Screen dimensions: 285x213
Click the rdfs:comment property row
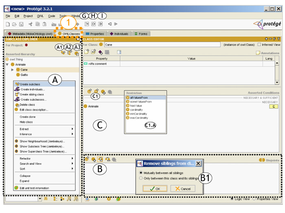(x=179, y=64)
